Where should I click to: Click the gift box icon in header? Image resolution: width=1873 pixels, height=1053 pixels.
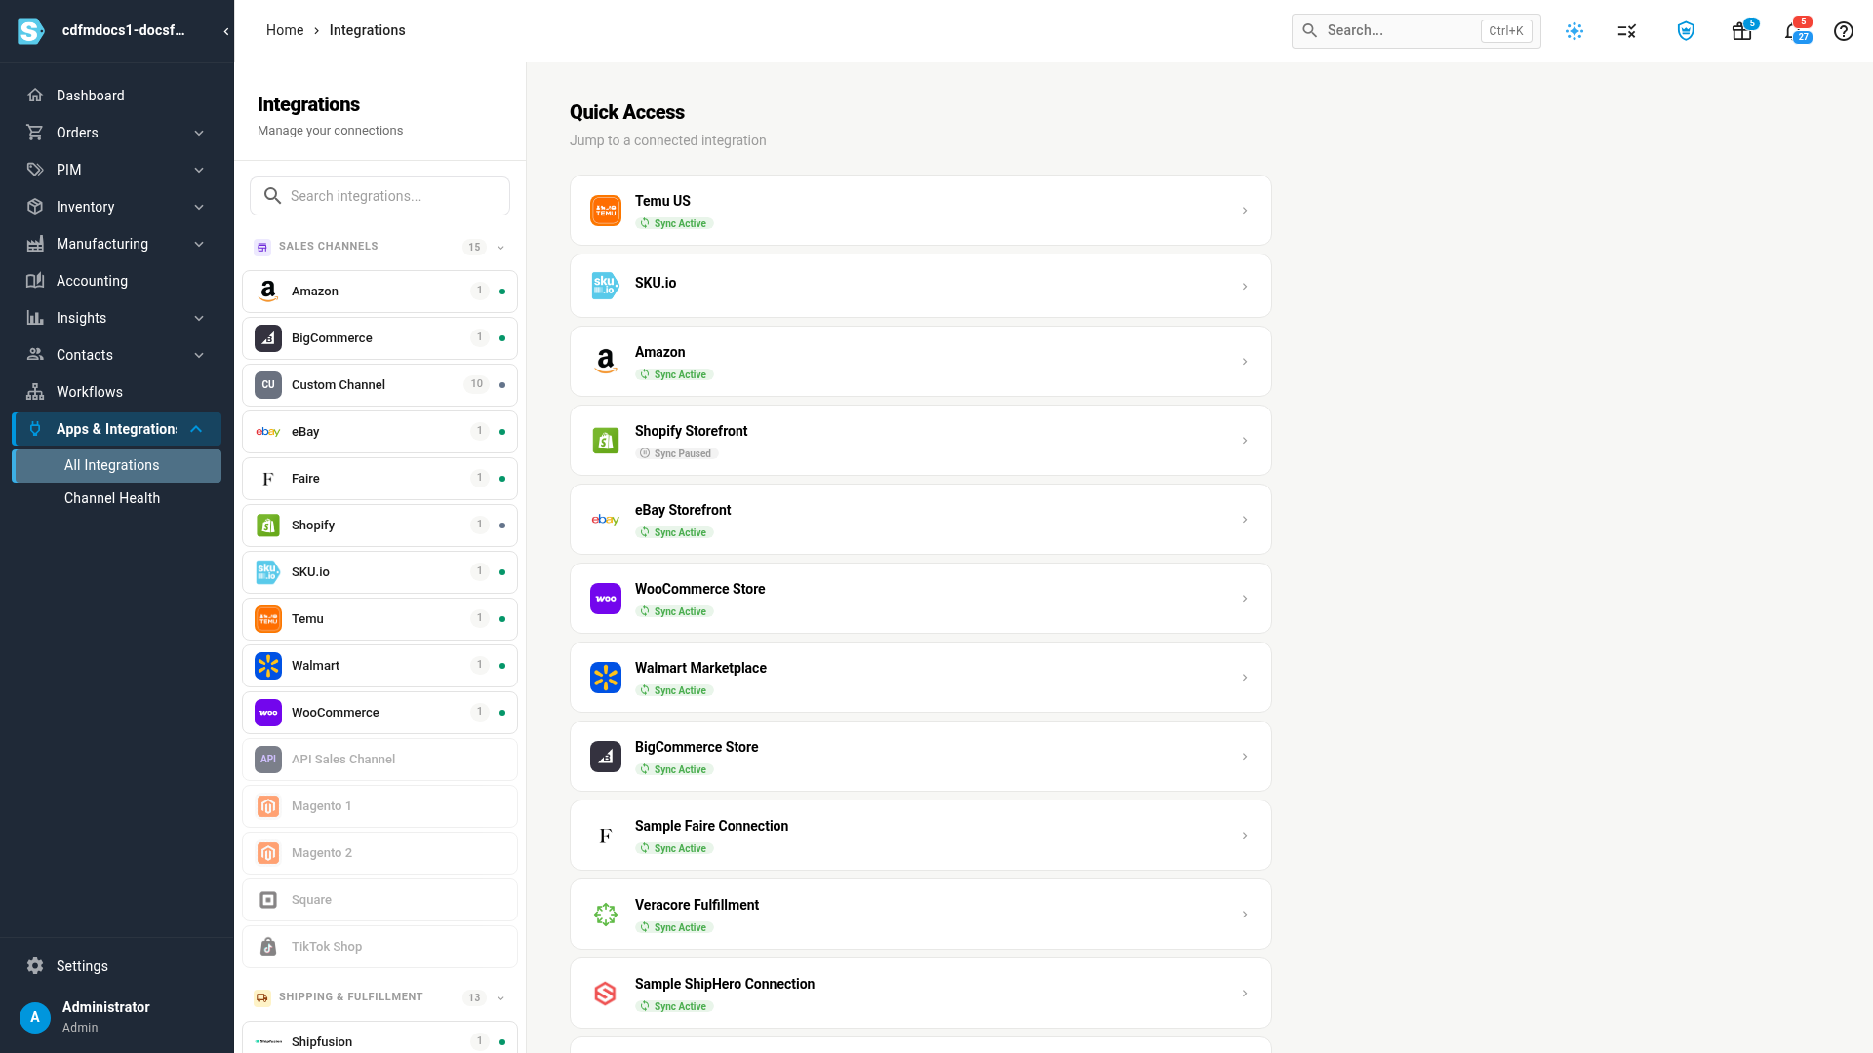pos(1741,31)
